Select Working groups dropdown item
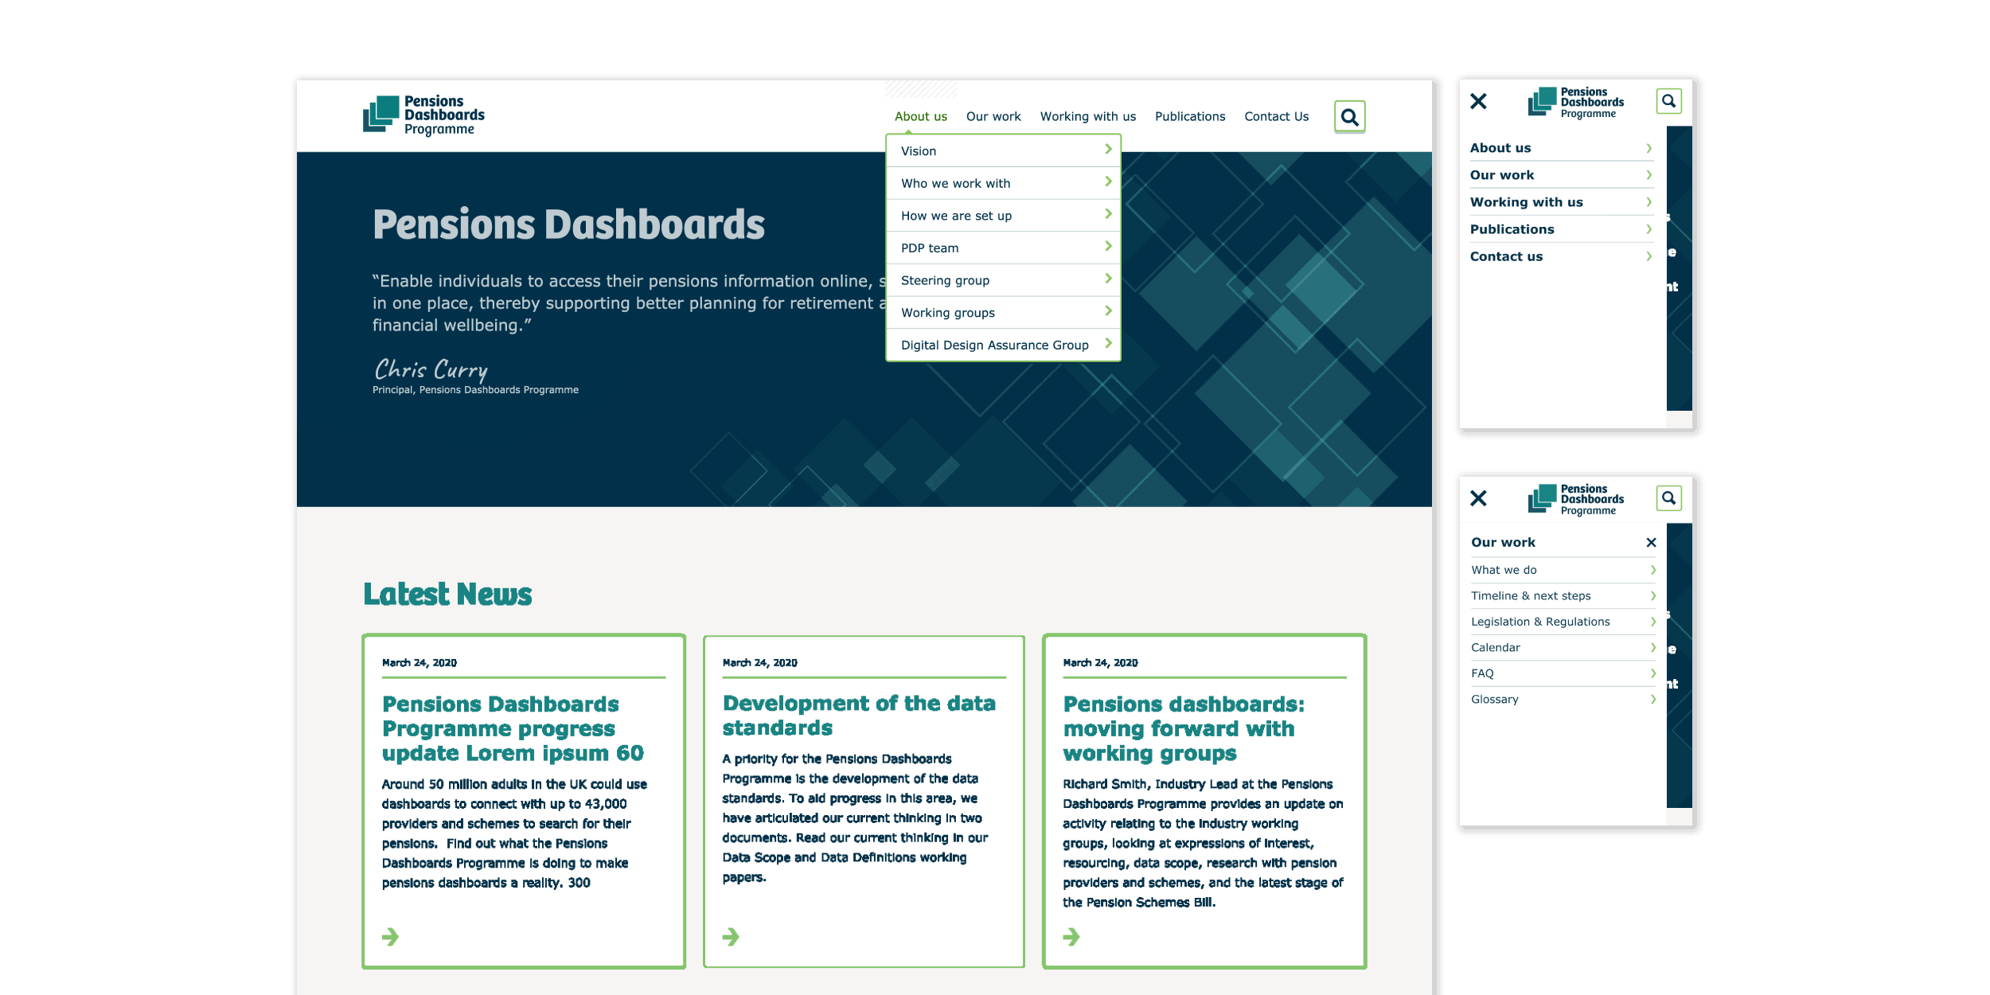Viewport: 1990px width, 995px height. click(x=1003, y=313)
